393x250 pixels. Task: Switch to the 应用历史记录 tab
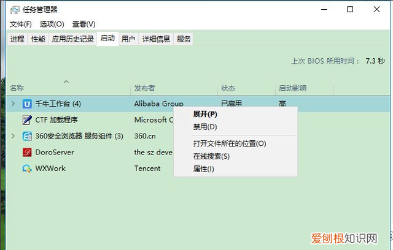(72, 39)
